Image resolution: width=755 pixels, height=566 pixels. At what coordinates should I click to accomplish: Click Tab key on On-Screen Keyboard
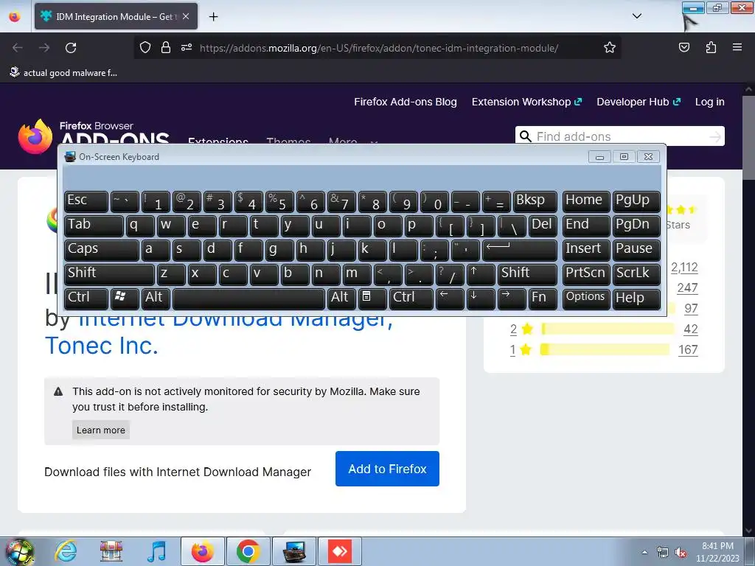[94, 226]
